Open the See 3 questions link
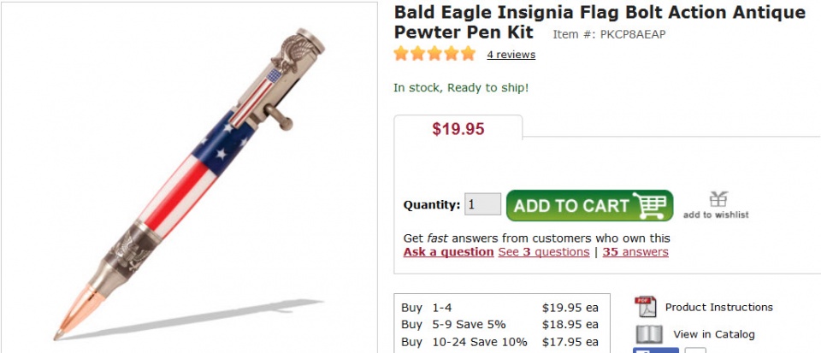The width and height of the screenshot is (821, 353). pos(543,252)
